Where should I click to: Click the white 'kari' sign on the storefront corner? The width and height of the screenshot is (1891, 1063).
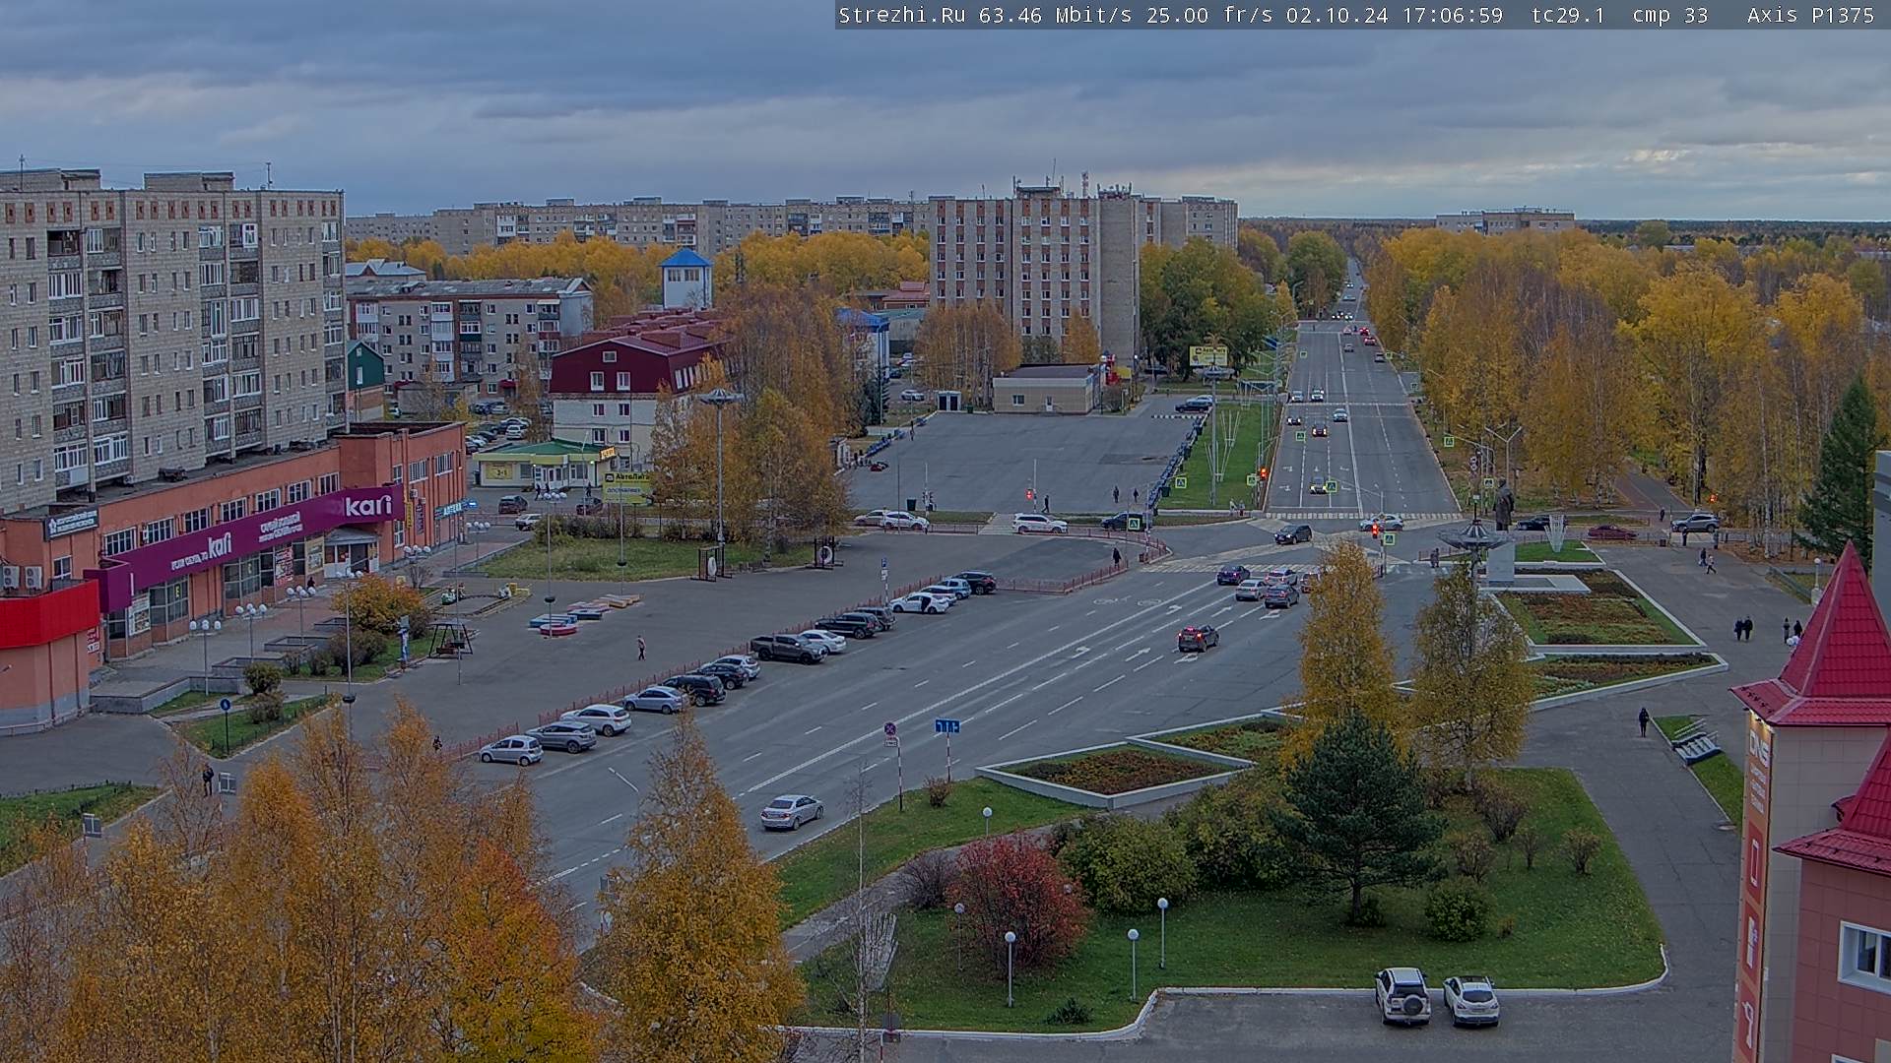point(368,506)
